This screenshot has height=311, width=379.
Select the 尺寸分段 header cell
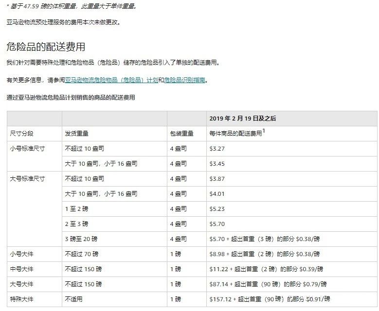(x=22, y=133)
